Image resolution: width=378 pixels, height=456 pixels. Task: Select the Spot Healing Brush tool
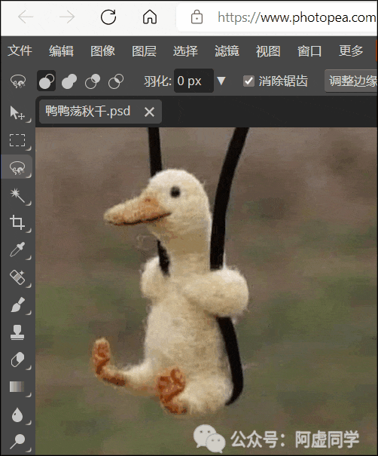[17, 277]
